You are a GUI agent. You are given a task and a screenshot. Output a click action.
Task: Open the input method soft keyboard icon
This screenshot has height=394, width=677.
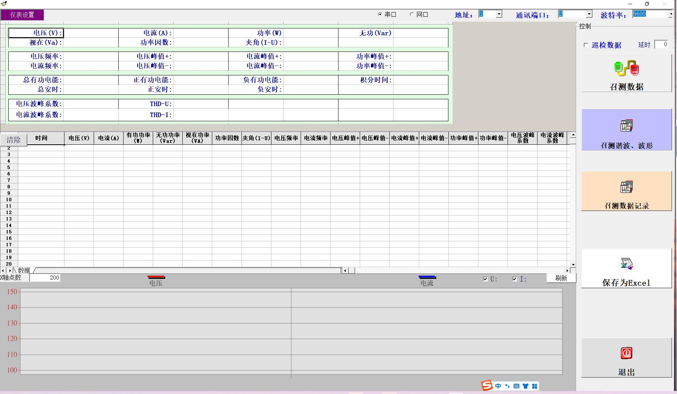[x=516, y=386]
